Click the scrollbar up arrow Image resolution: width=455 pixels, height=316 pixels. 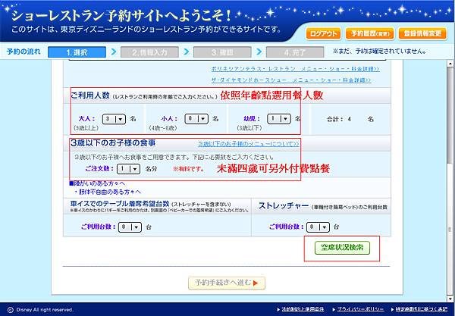click(450, 64)
